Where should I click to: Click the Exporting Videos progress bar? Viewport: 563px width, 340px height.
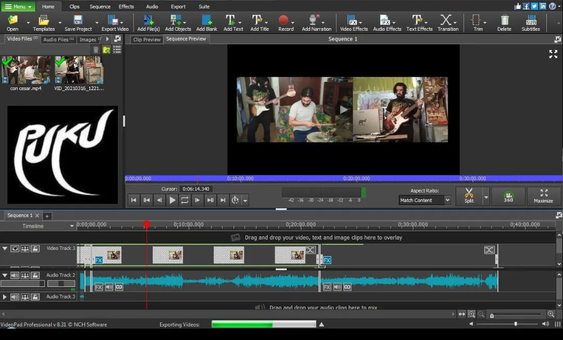click(x=264, y=324)
